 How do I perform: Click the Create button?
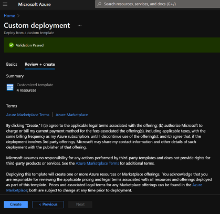click(x=16, y=205)
